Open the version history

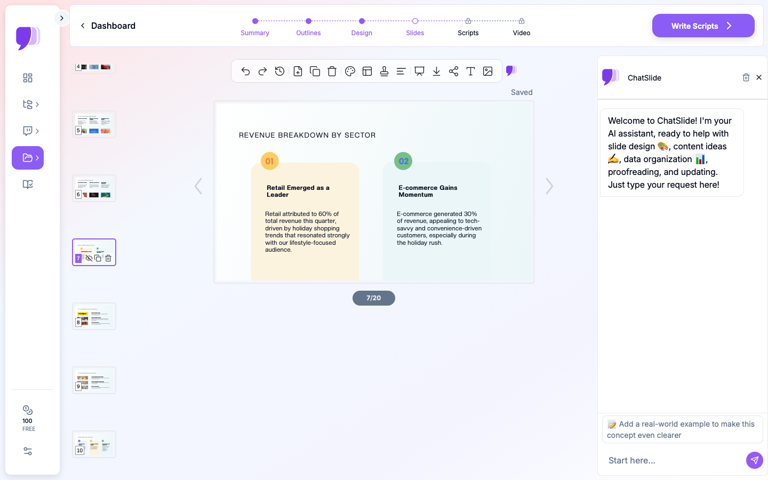pyautogui.click(x=279, y=71)
